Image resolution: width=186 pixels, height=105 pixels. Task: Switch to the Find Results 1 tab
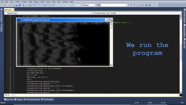48,99
